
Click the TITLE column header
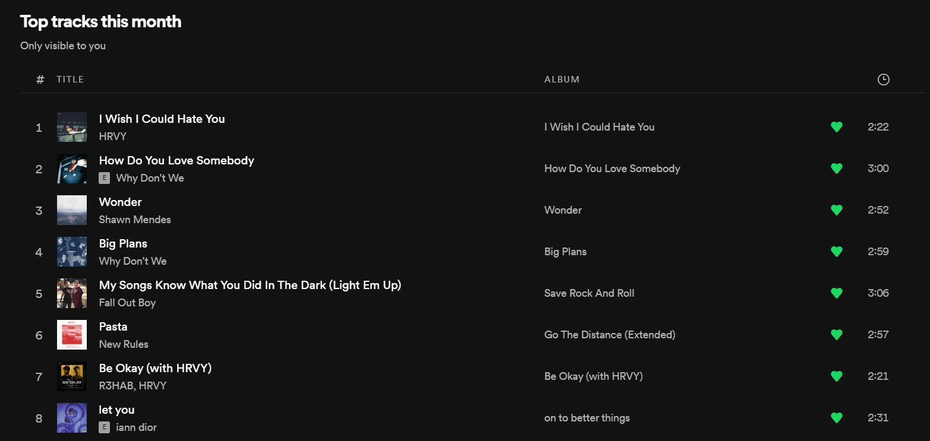70,80
